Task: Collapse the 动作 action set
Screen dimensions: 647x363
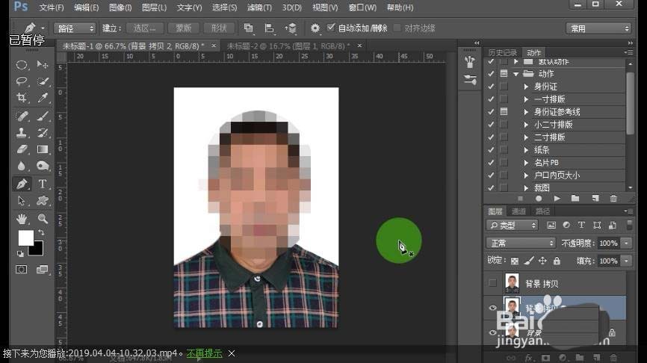Action: coord(516,74)
